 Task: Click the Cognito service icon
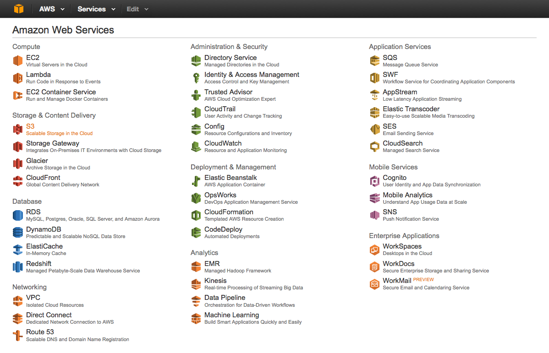click(375, 181)
